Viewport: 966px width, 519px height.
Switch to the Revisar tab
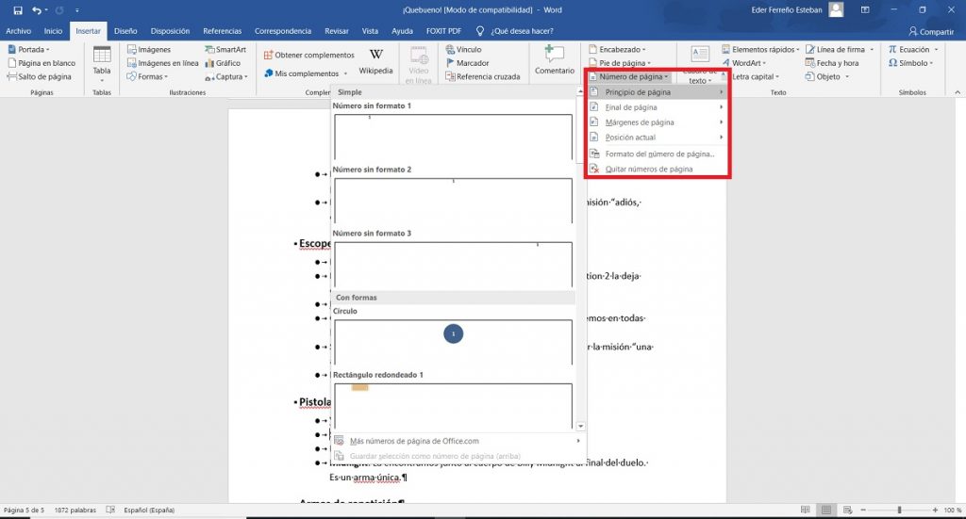pyautogui.click(x=337, y=31)
